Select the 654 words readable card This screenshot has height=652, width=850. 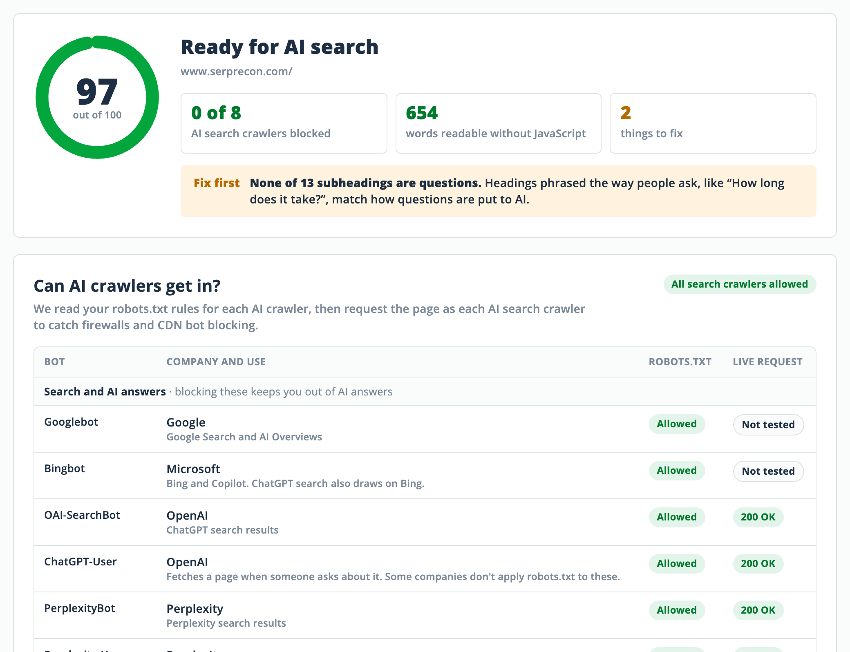(498, 123)
